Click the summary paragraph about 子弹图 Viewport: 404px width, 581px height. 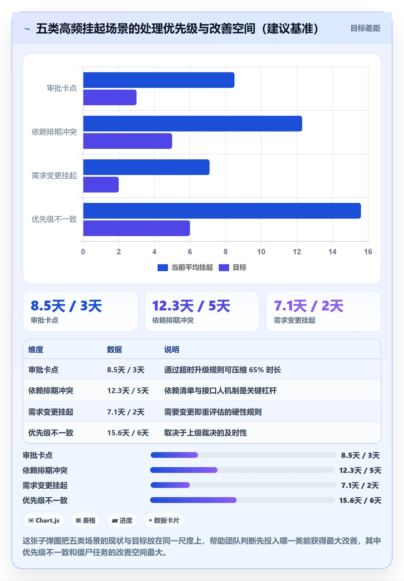[x=202, y=547]
